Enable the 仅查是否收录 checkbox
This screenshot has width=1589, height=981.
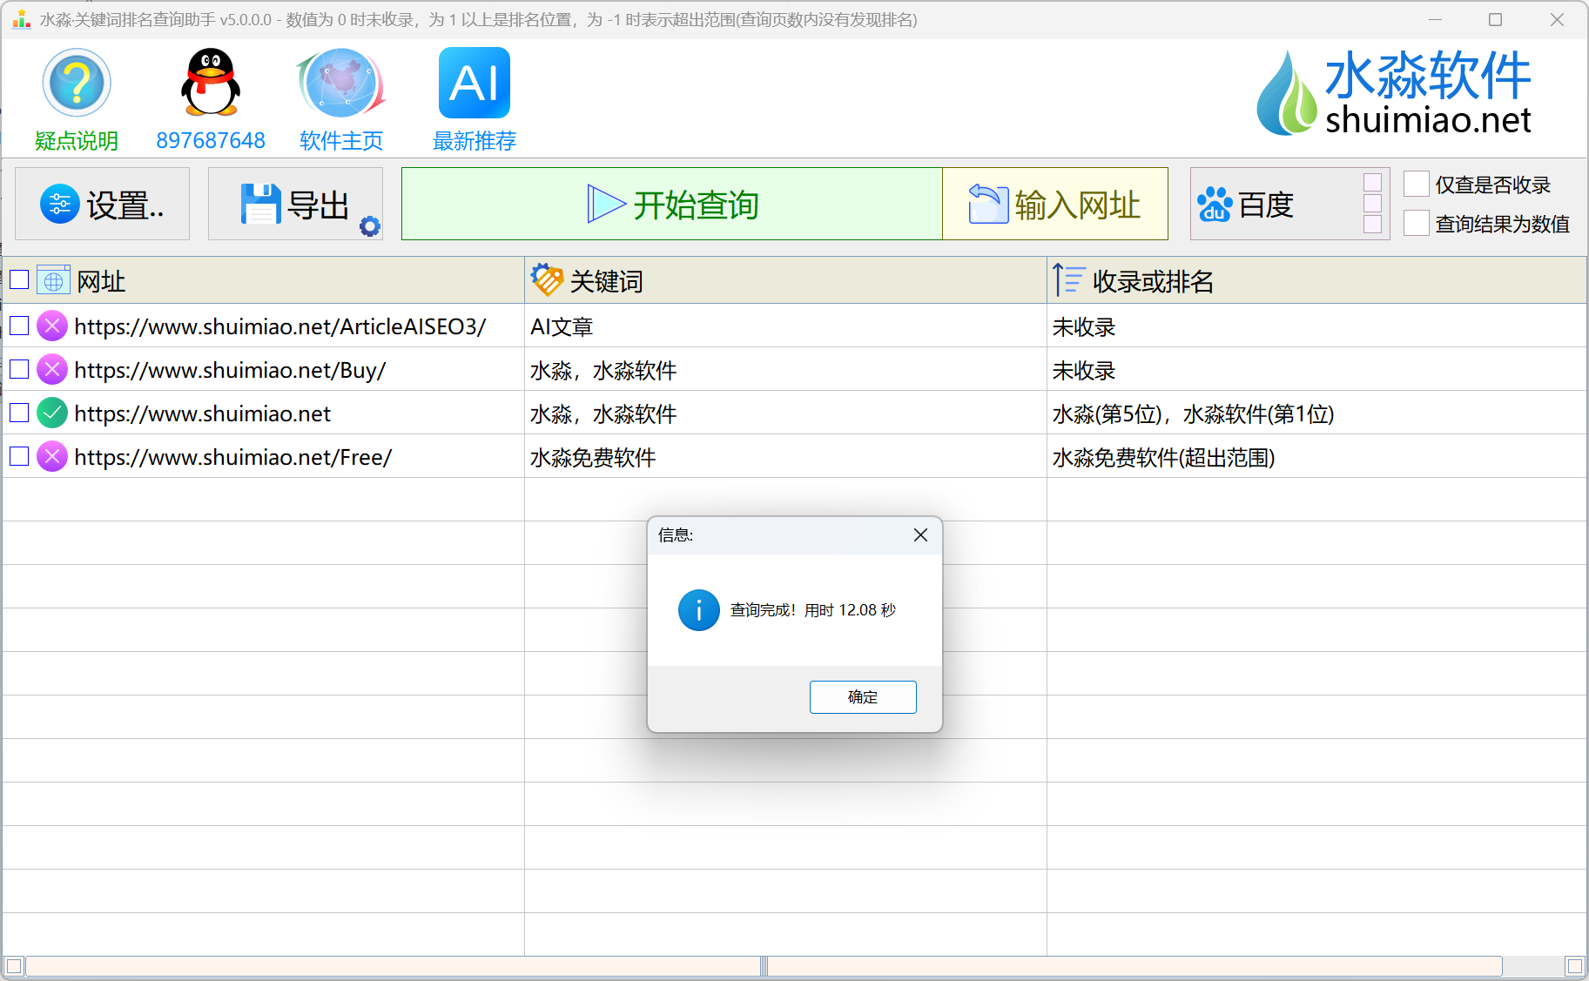pos(1417,185)
